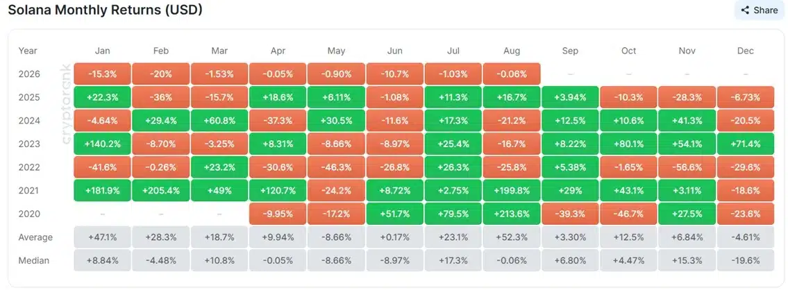
Task: Click the Year column header
Action: tap(28, 51)
